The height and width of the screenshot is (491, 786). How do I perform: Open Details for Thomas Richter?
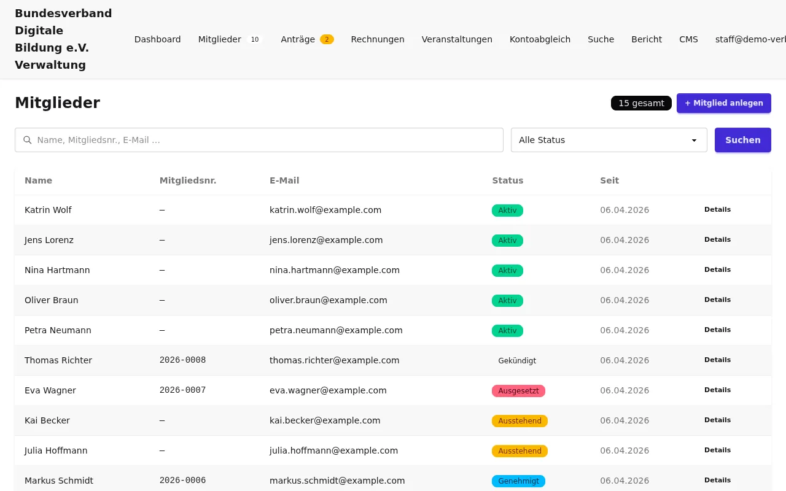[x=717, y=360]
